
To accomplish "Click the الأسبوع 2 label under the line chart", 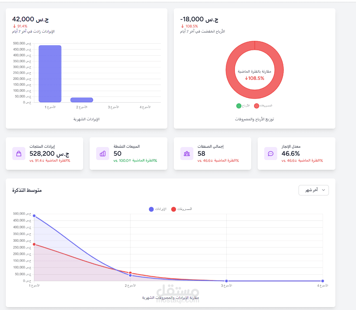I will click(130, 285).
